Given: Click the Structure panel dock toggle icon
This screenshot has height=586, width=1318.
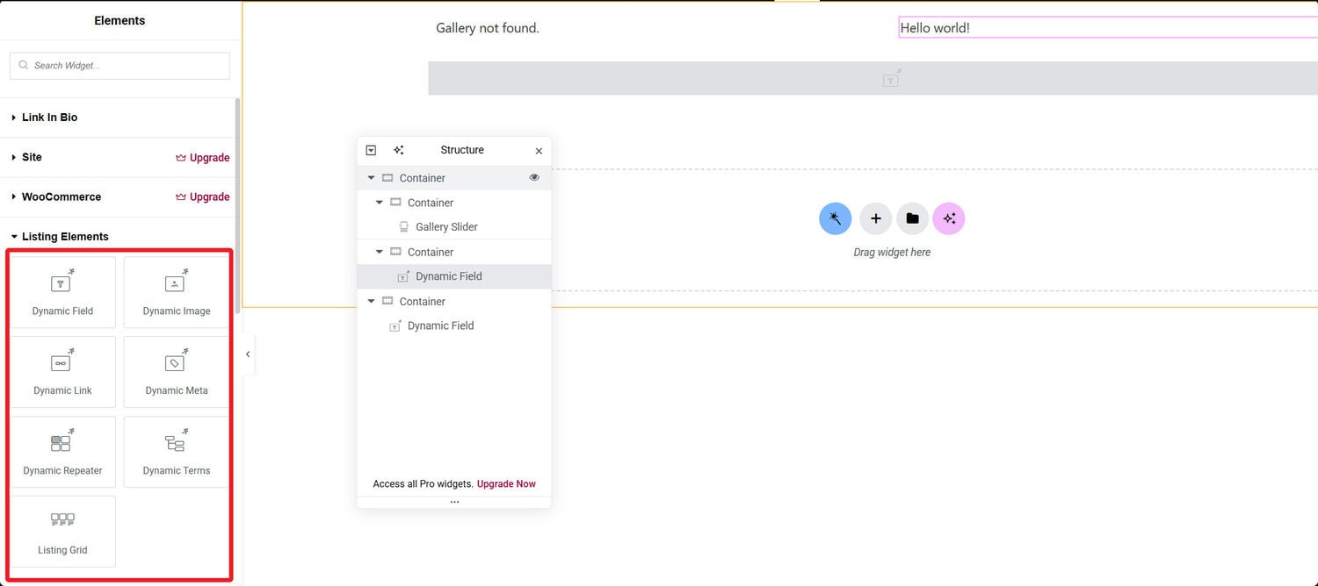Looking at the screenshot, I should [371, 150].
